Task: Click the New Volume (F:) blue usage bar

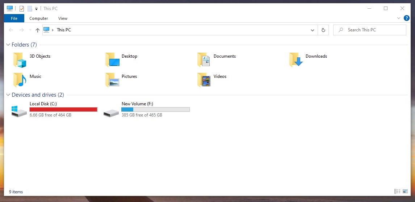Action: click(155, 109)
